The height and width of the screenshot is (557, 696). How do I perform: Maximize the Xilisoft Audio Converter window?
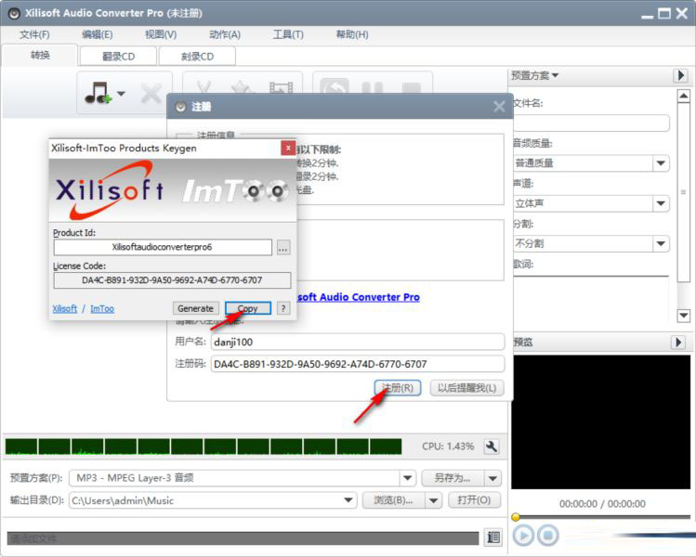(x=664, y=13)
